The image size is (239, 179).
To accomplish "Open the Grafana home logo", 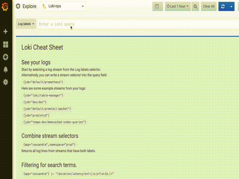I will [x=5, y=6].
